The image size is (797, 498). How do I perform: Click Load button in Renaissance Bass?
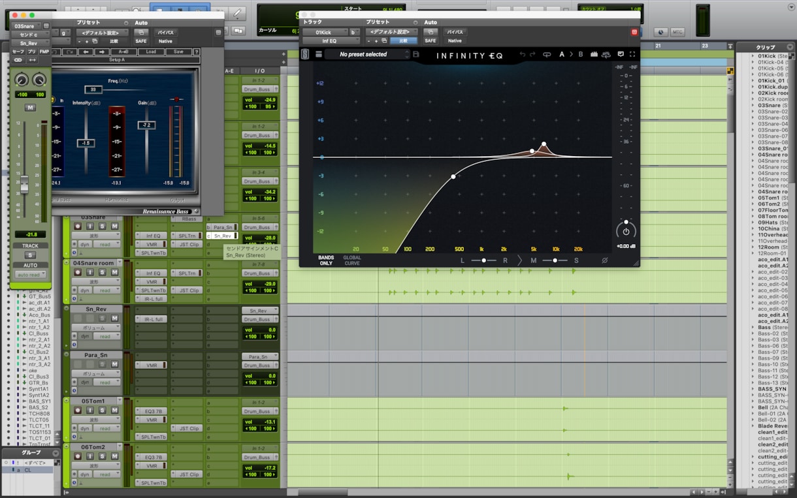pyautogui.click(x=151, y=52)
